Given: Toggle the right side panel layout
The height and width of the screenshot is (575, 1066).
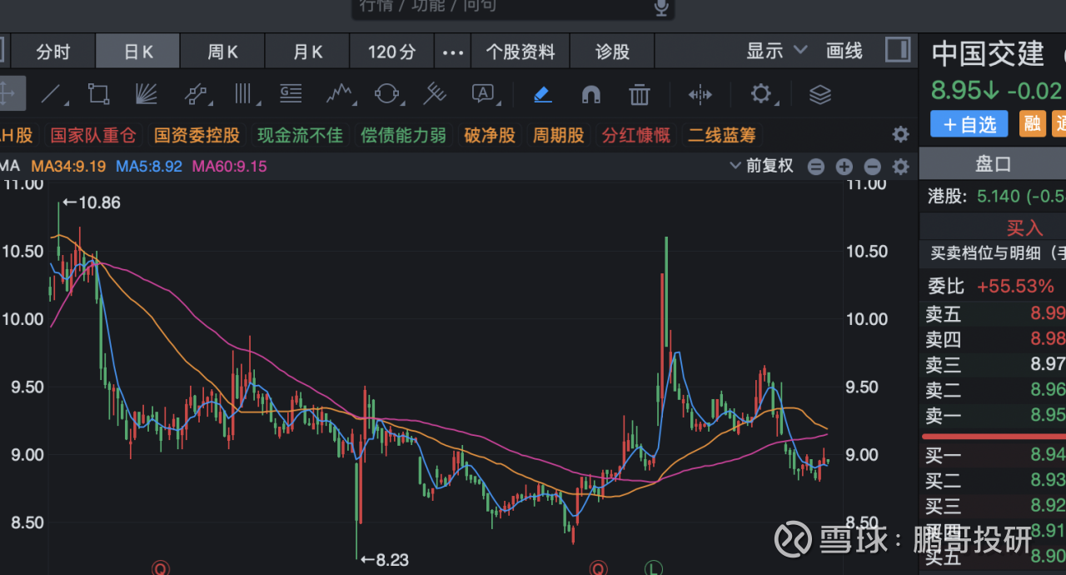Looking at the screenshot, I should pos(898,50).
